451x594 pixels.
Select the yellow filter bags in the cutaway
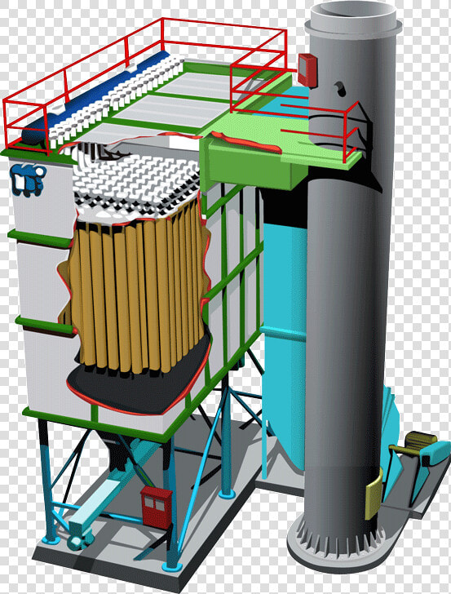coord(138,294)
